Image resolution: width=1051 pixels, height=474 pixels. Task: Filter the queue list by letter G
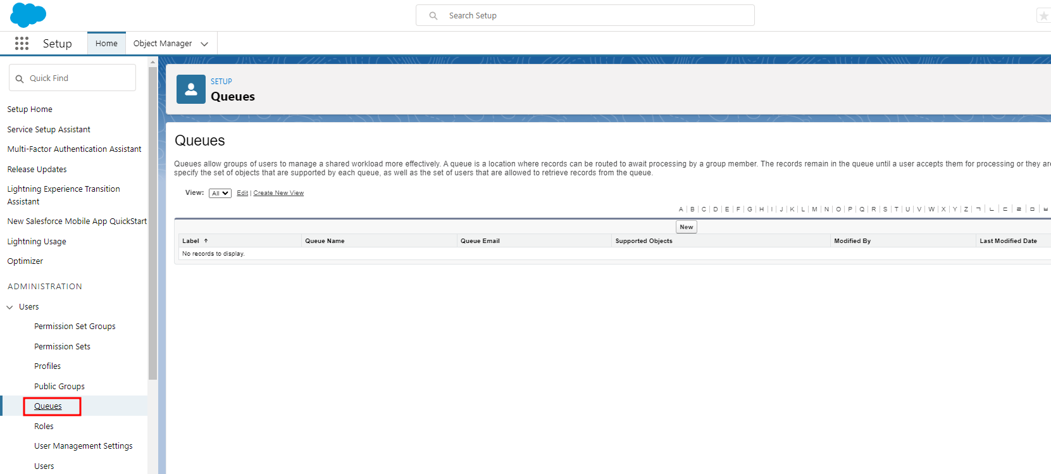pos(750,209)
